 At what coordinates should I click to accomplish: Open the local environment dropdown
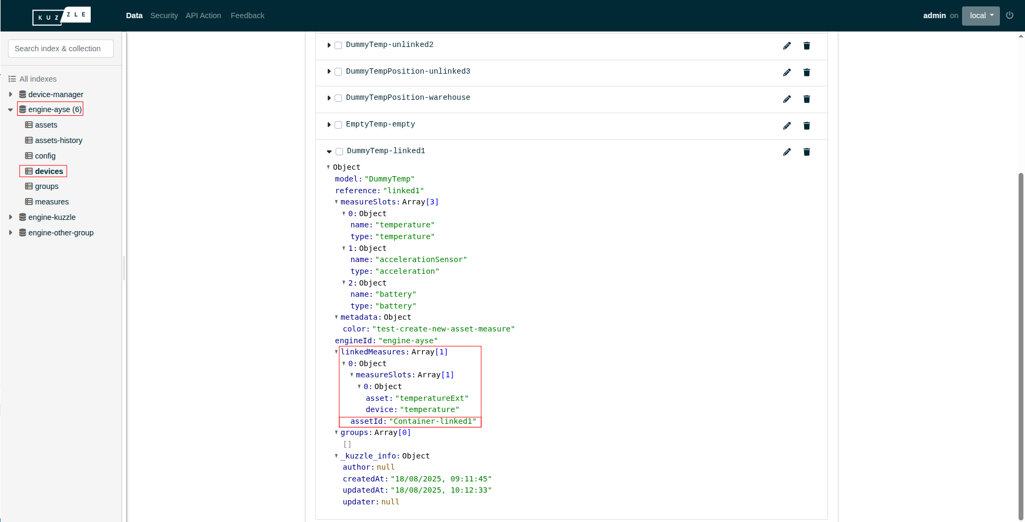coord(980,15)
